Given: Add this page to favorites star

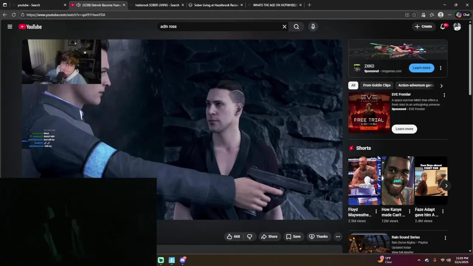Looking at the screenshot, I should pyautogui.click(x=414, y=15).
